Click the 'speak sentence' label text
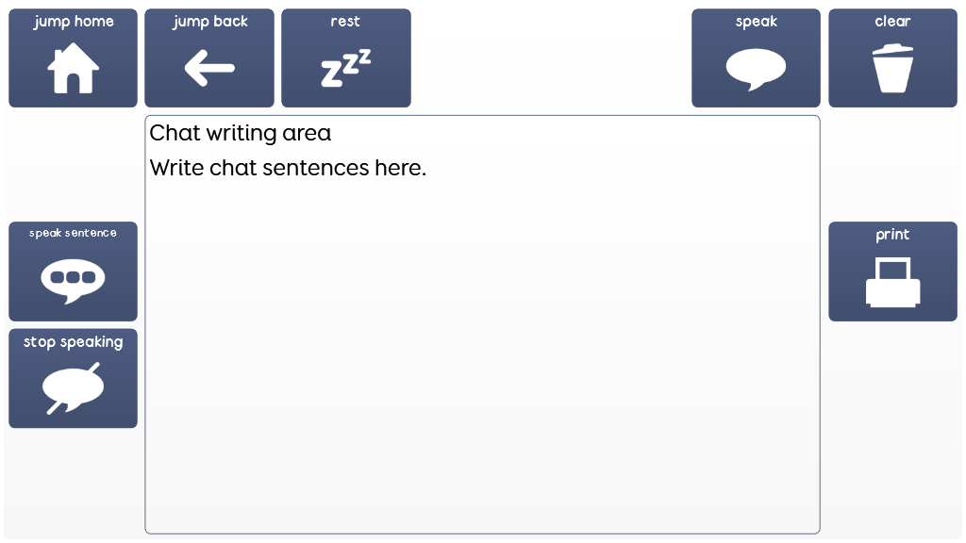Image resolution: width=966 pixels, height=543 pixels. pos(73,233)
